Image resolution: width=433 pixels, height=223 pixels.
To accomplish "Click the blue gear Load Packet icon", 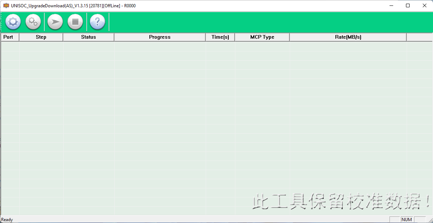I will [x=13, y=22].
